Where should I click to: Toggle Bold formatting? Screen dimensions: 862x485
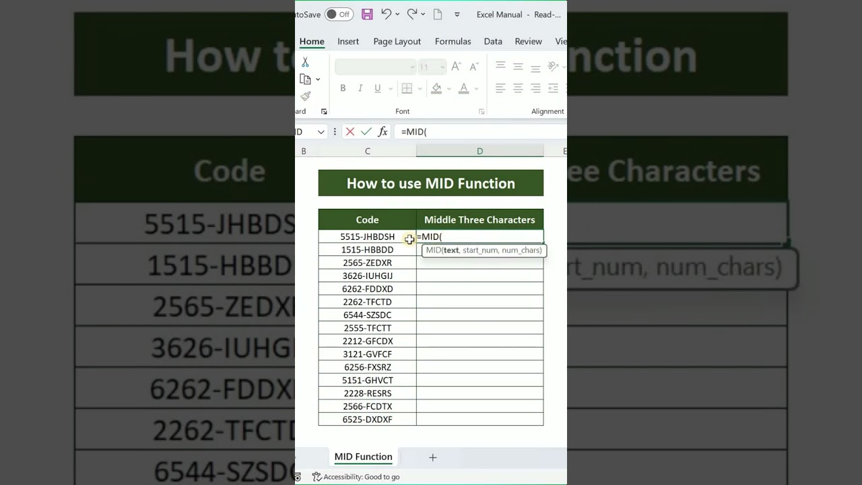343,88
